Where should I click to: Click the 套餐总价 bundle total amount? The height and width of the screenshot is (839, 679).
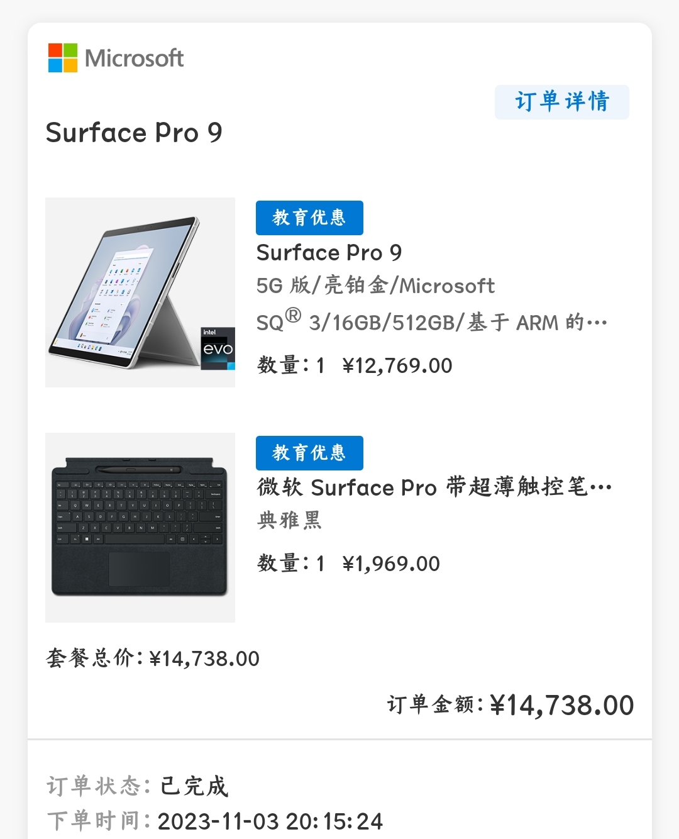(203, 658)
